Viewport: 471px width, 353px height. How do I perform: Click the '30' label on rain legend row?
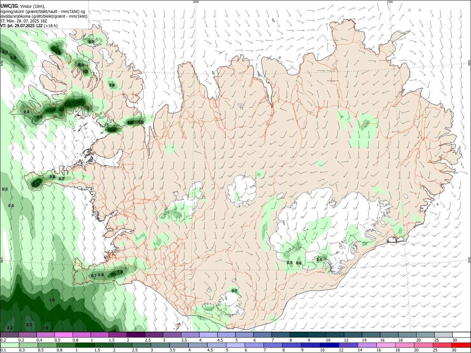tap(454, 350)
